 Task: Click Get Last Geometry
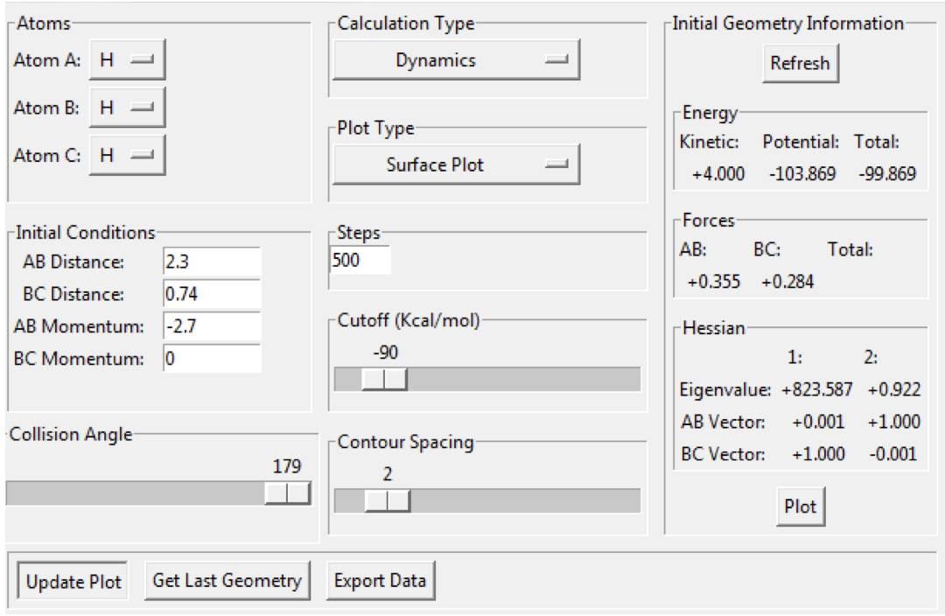point(227,580)
